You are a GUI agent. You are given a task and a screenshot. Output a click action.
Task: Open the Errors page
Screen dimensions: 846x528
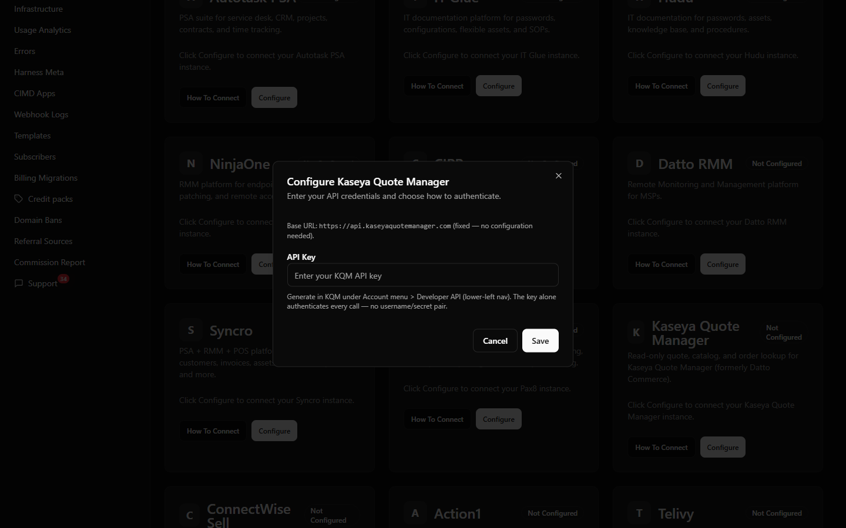coord(25,51)
